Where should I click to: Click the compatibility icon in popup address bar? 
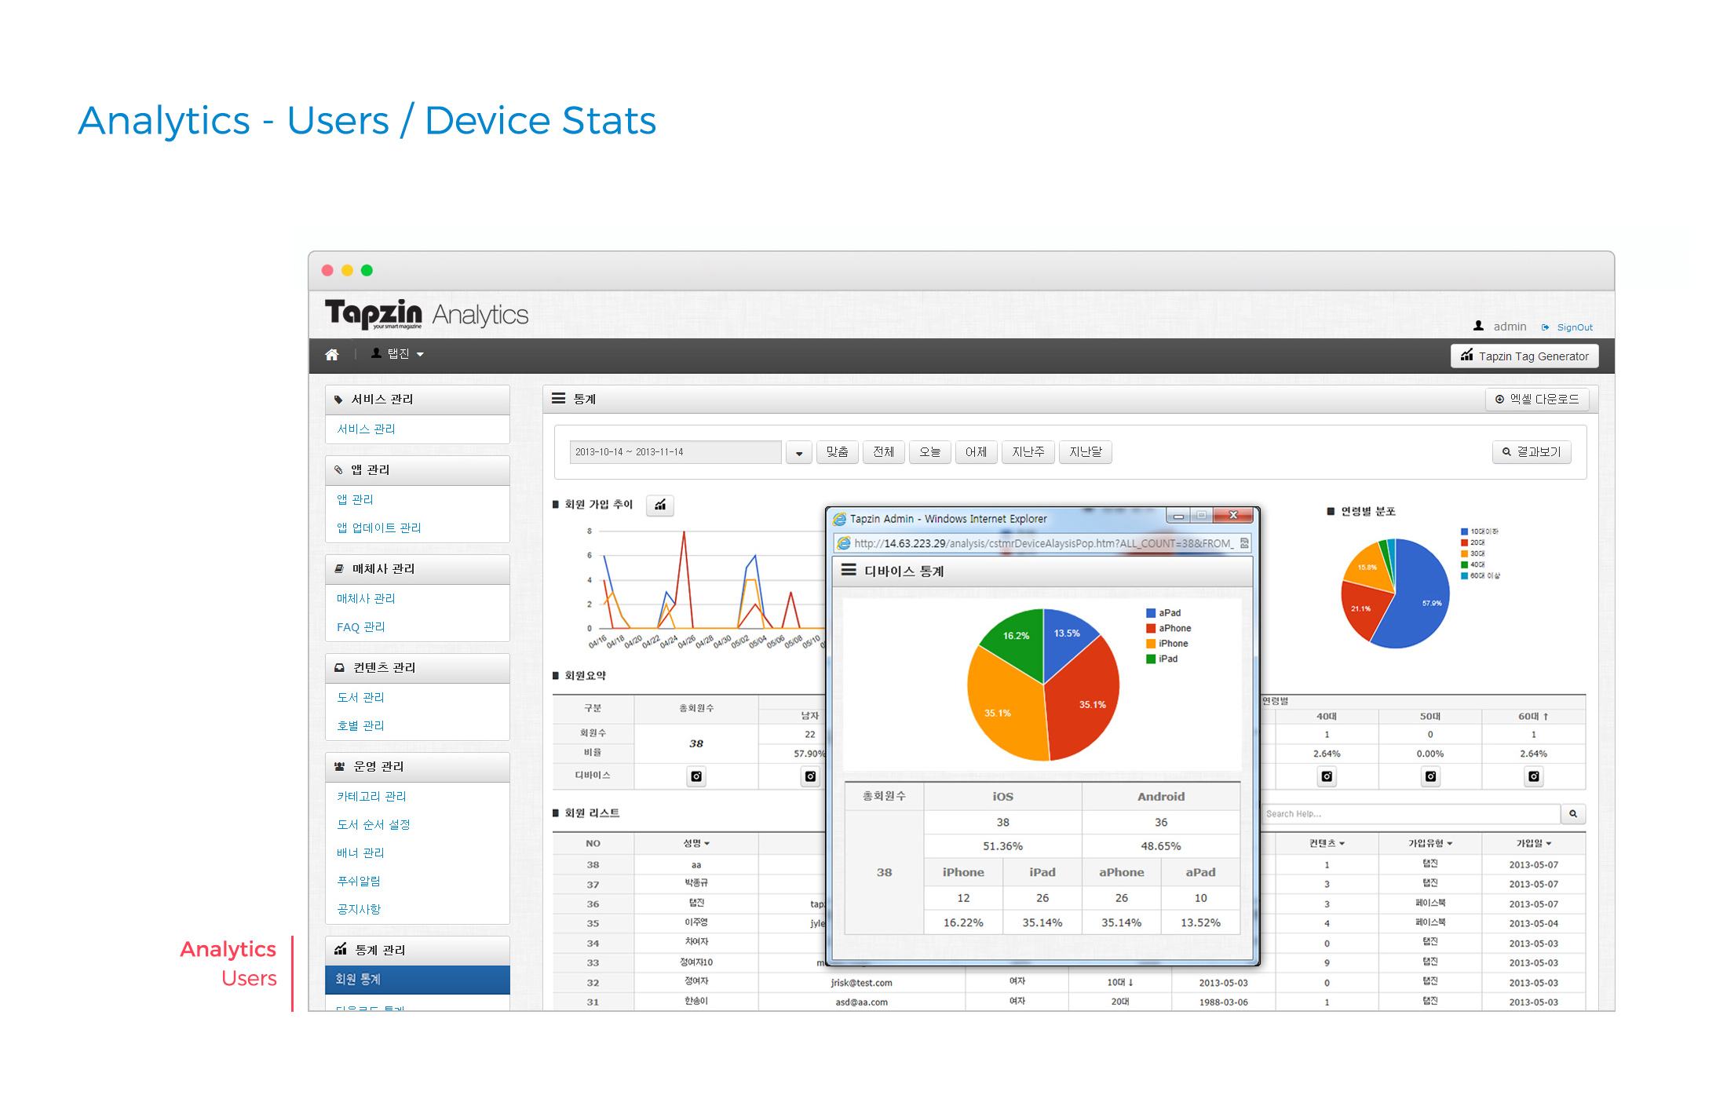pos(1244,543)
